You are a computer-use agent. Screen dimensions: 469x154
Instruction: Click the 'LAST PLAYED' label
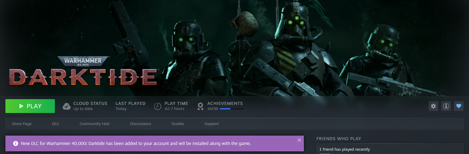tap(131, 103)
